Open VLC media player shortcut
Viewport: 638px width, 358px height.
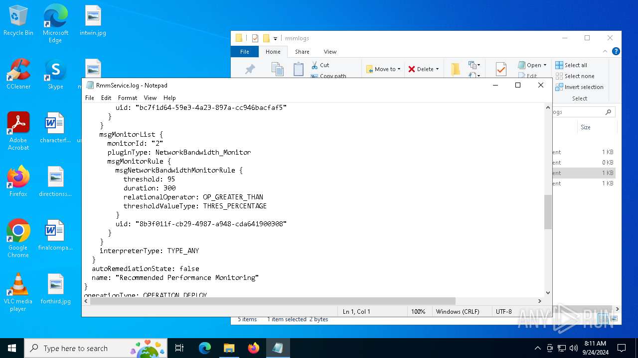tap(18, 292)
